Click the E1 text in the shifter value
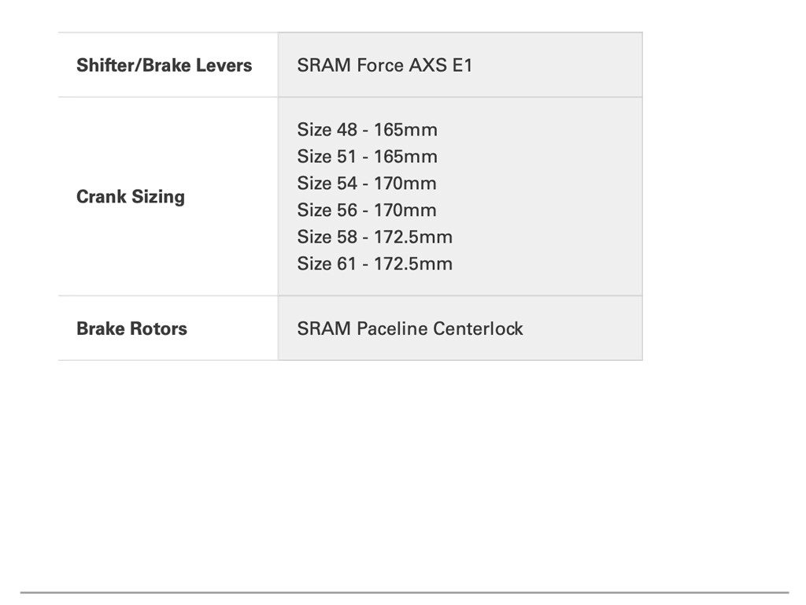 [462, 65]
